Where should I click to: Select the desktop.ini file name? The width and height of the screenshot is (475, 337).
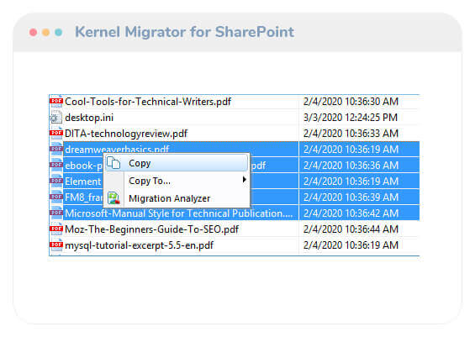(89, 118)
